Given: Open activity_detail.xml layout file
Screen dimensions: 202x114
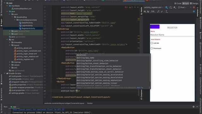Looking at the screenshot, I should [23, 48].
